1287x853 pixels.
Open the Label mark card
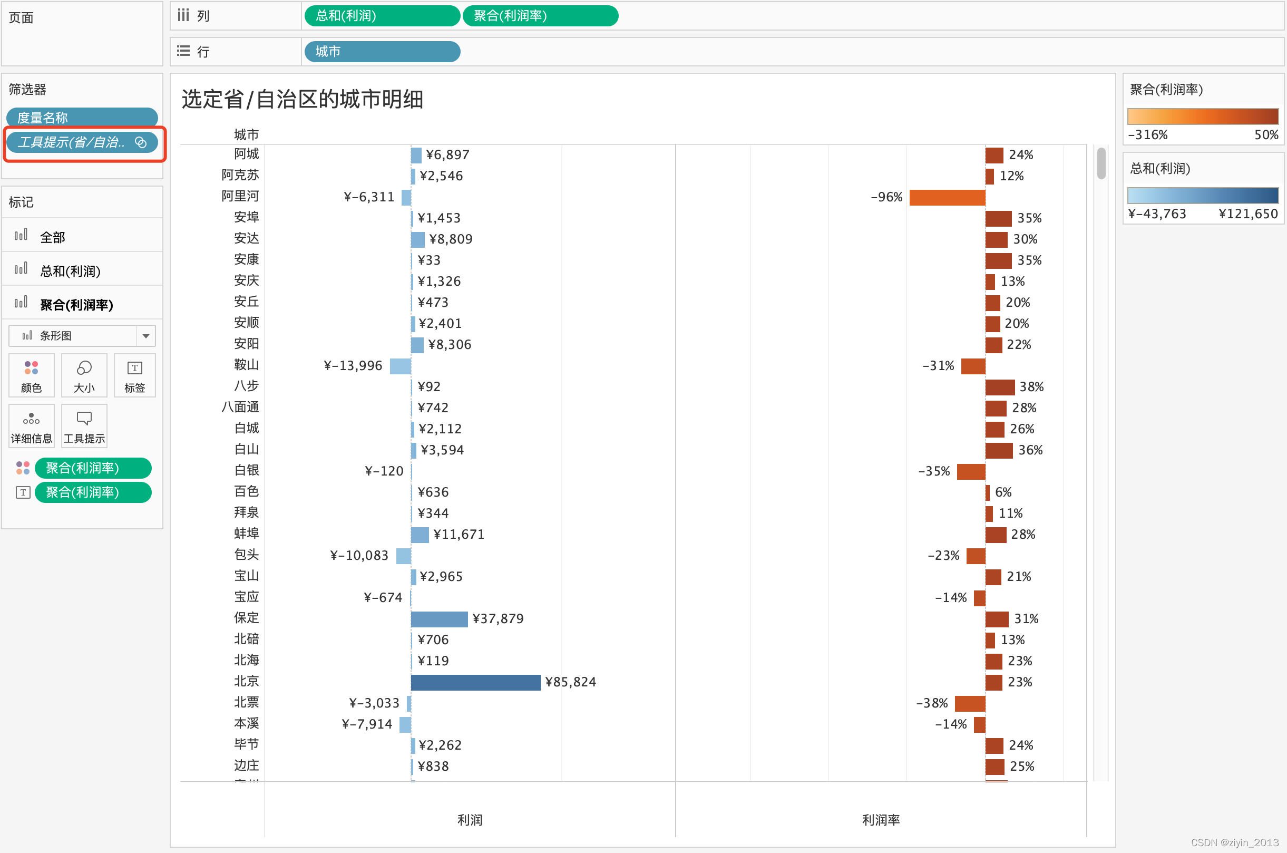[x=135, y=375]
